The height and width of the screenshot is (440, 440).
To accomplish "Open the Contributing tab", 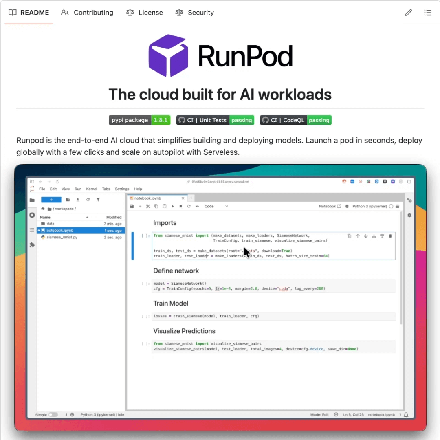I will 87,13.
